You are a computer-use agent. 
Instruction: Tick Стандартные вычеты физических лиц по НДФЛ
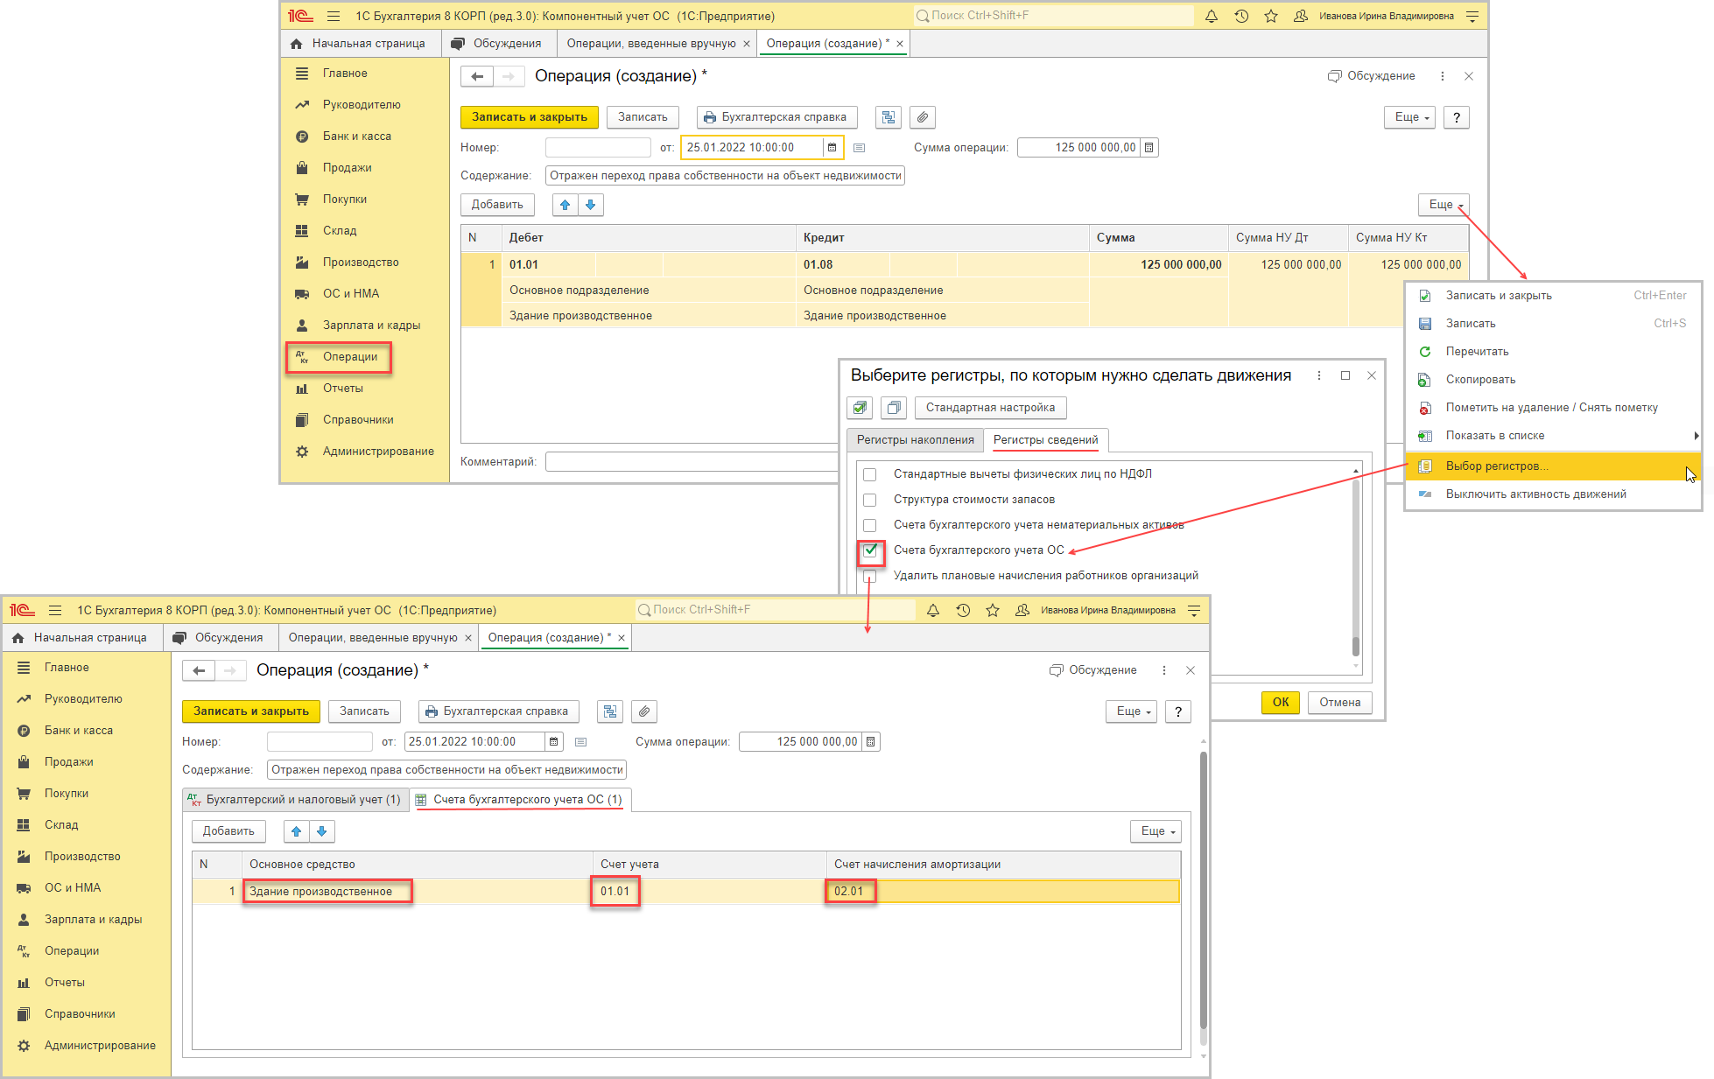pos(869,474)
